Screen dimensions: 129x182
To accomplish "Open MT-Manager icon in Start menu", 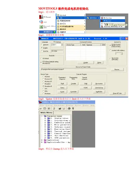I will 41,17.
